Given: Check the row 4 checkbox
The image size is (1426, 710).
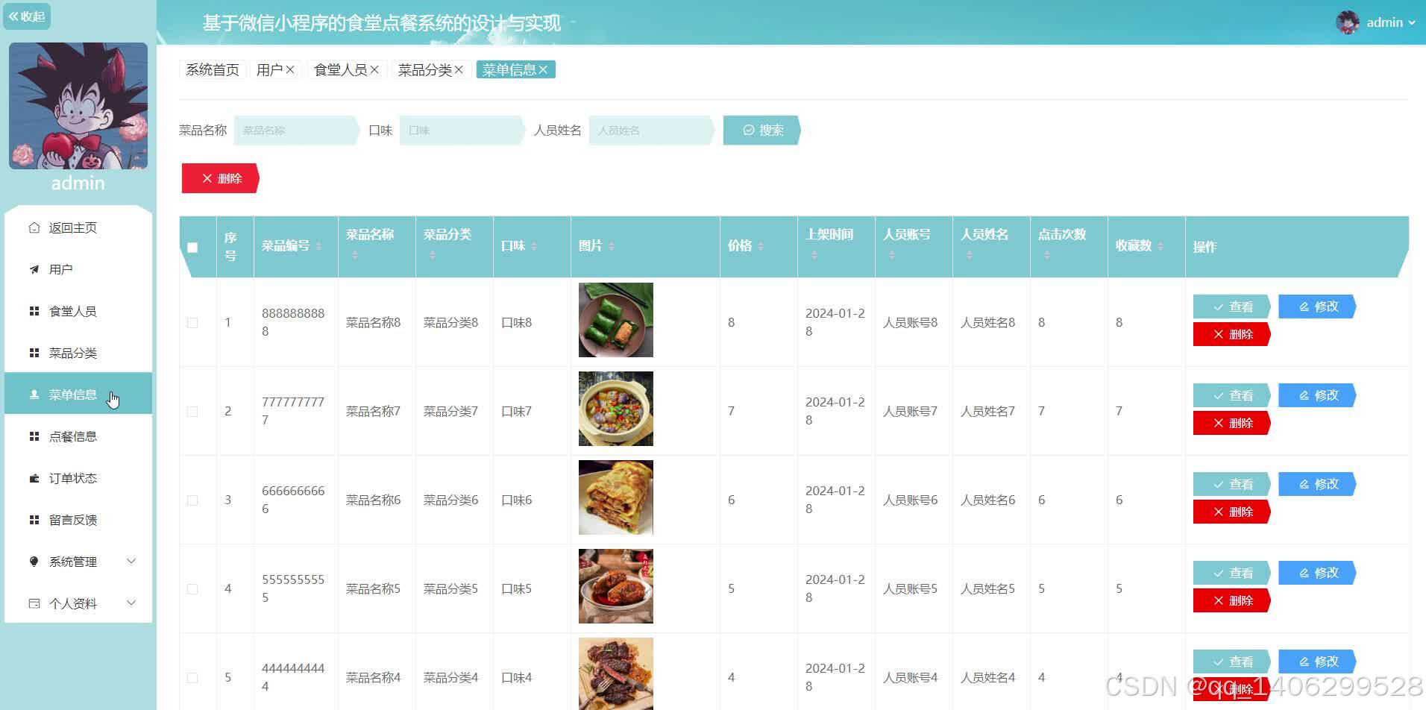Looking at the screenshot, I should [192, 589].
